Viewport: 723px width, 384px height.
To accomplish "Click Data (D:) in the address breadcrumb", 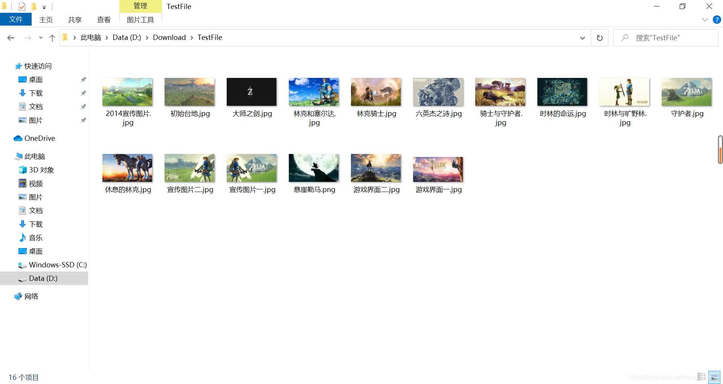I will (127, 38).
